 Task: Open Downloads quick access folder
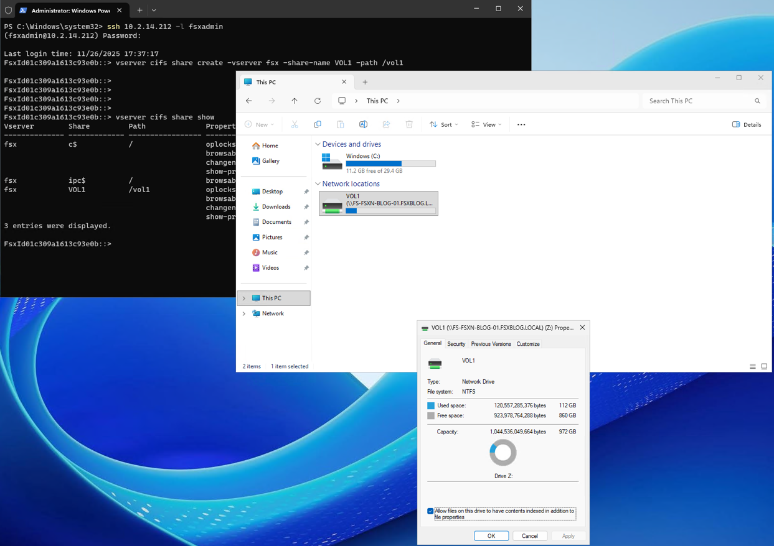pyautogui.click(x=276, y=206)
